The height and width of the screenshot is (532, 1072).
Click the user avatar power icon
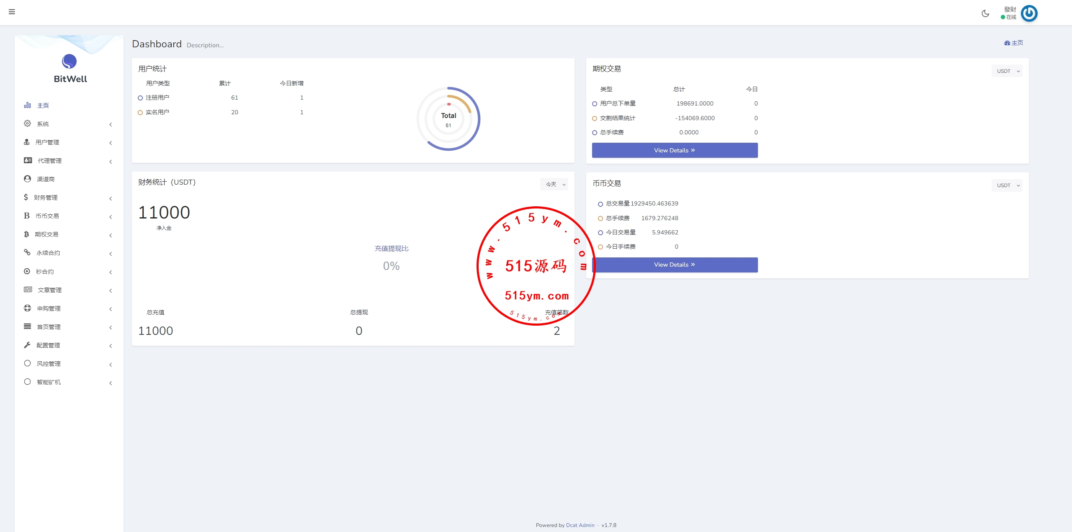pyautogui.click(x=1029, y=13)
